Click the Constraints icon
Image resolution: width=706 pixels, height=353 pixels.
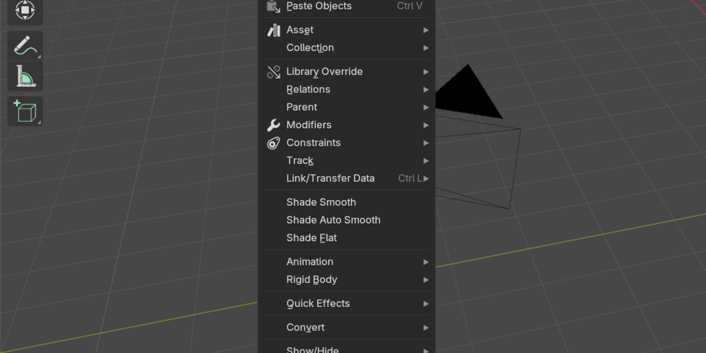point(274,143)
